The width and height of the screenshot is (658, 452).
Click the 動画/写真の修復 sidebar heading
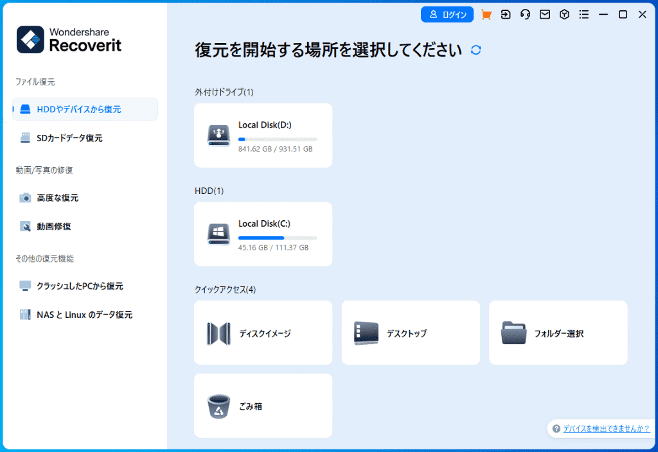point(44,170)
